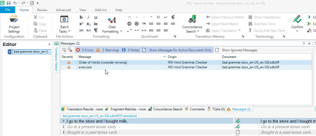Filter by 2 Warnings

pyautogui.click(x=107, y=50)
